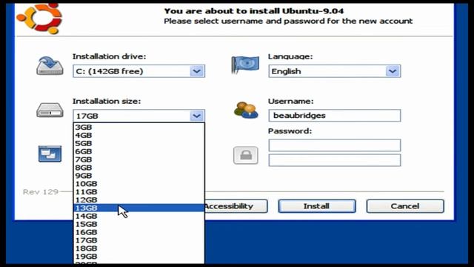This screenshot has width=474, height=267.
Task: Click the Install button
Action: click(x=317, y=206)
